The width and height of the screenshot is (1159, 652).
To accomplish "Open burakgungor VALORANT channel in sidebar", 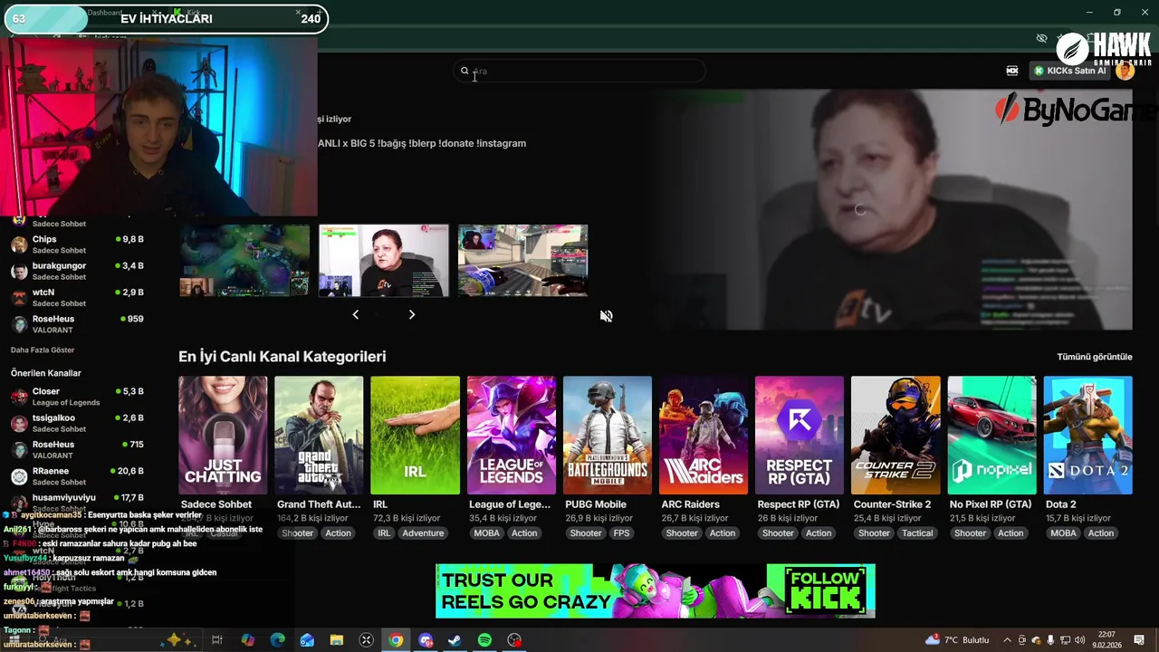I will coord(77,272).
